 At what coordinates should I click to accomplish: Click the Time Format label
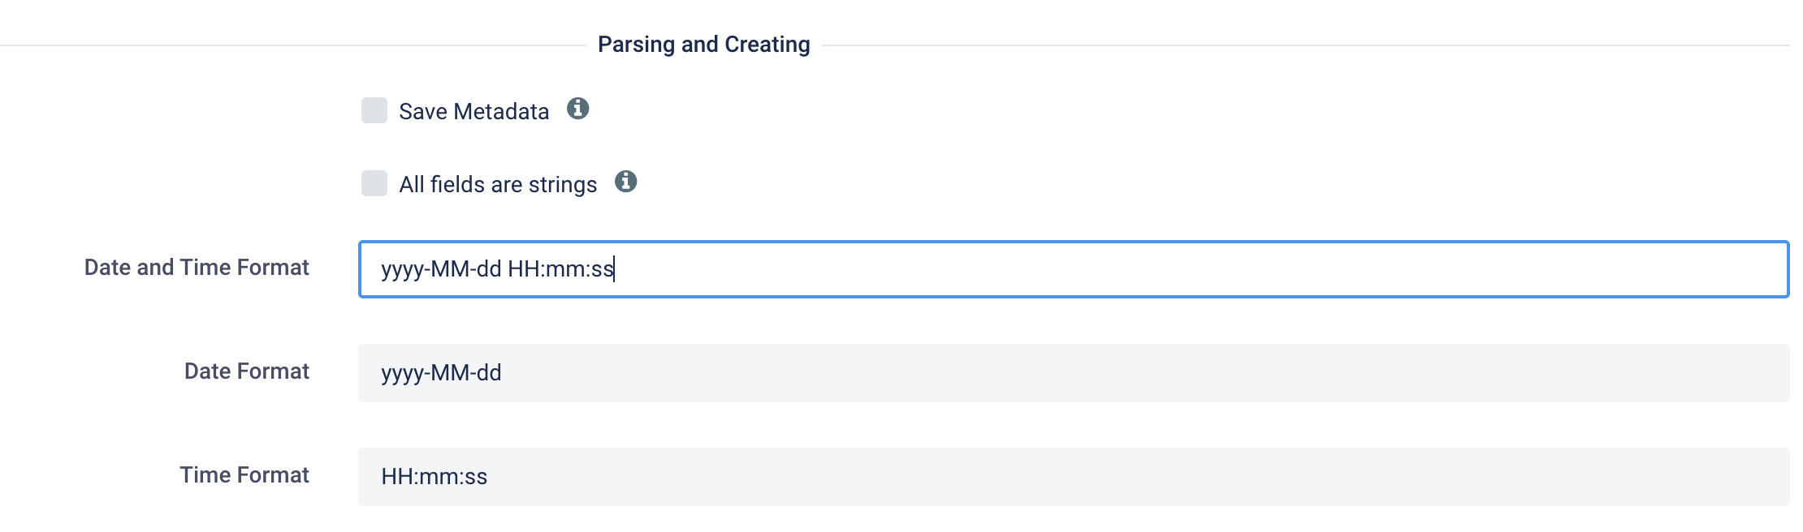(244, 475)
